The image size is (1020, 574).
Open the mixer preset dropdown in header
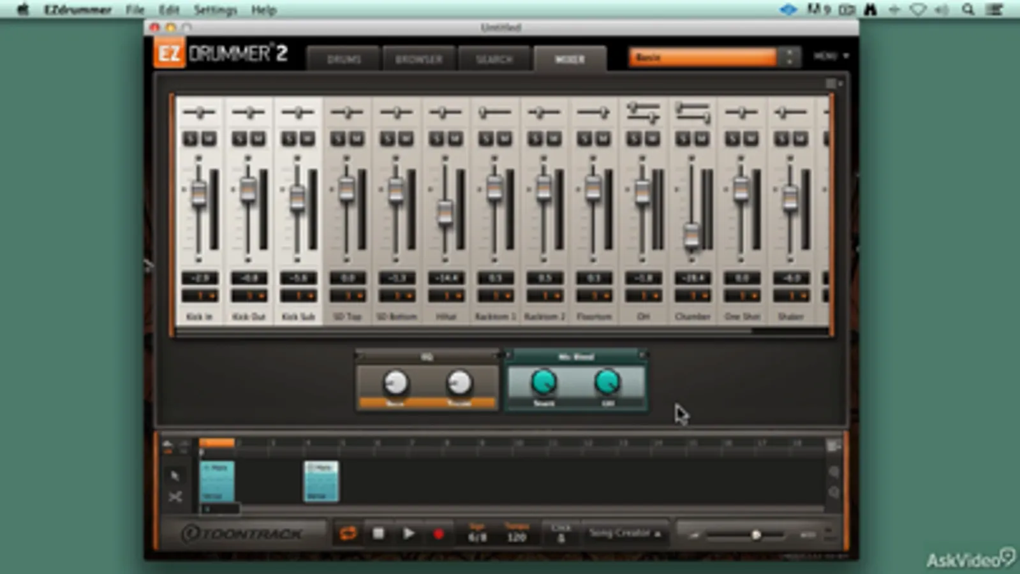click(713, 57)
